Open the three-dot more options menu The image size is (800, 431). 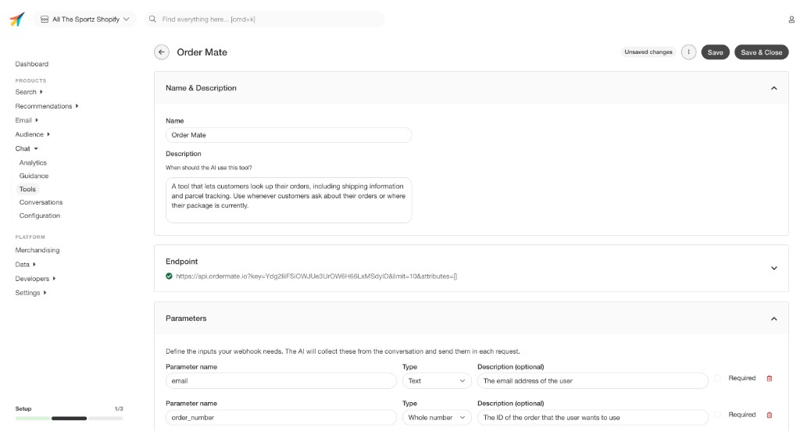pyautogui.click(x=688, y=52)
